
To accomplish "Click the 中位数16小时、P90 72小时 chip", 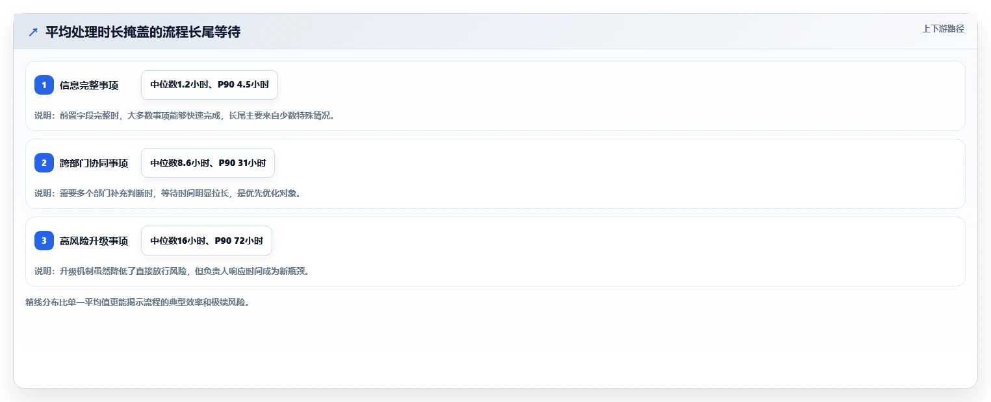I will pyautogui.click(x=207, y=241).
